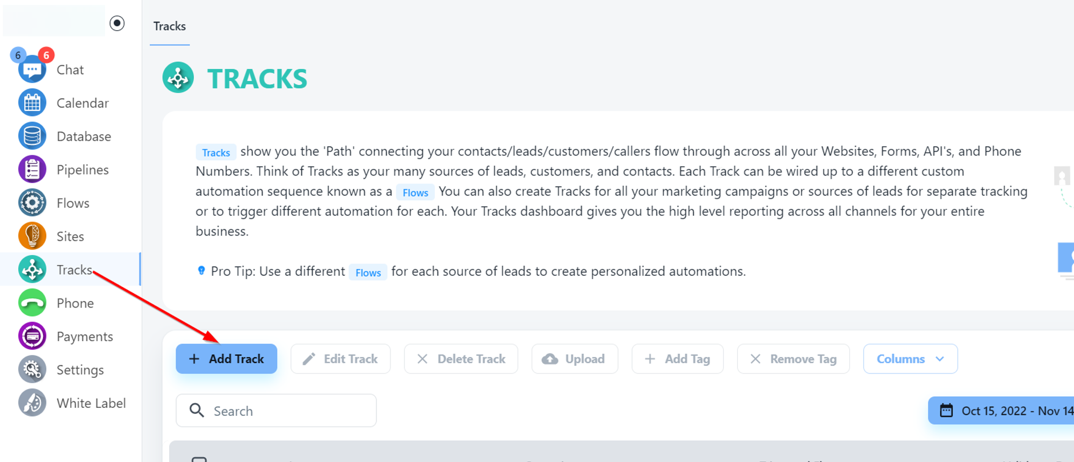This screenshot has width=1074, height=462.
Task: Click the Payments icon
Action: pyautogui.click(x=32, y=336)
